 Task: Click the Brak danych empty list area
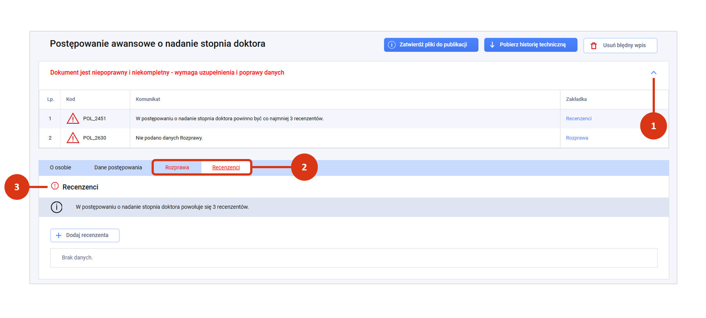pyautogui.click(x=353, y=258)
